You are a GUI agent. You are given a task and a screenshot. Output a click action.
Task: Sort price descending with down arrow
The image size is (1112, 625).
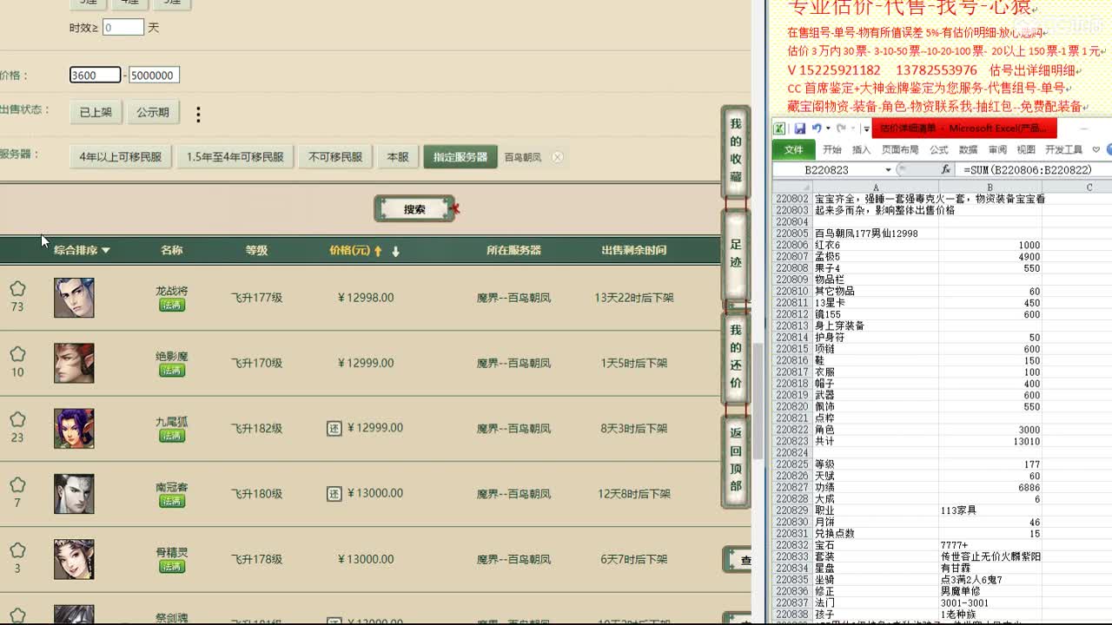tap(395, 251)
